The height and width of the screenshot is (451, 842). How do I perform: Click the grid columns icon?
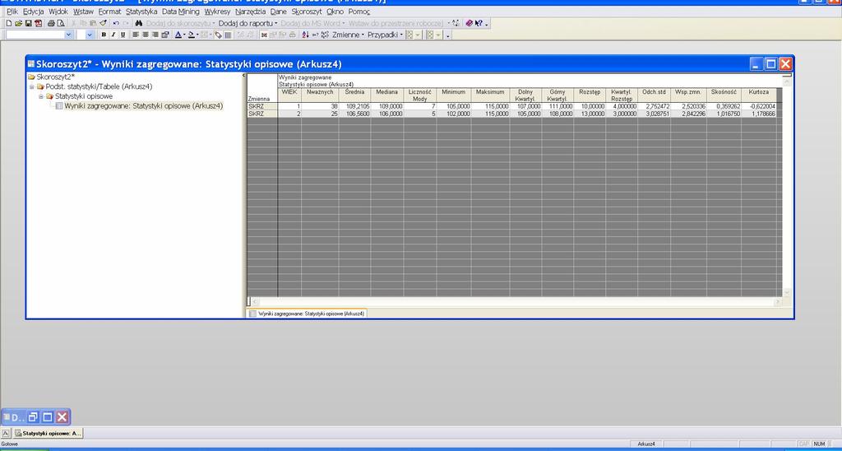[x=228, y=35]
